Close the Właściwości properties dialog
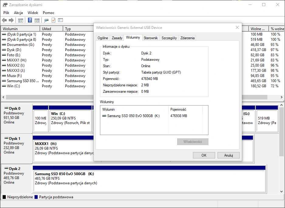 (x=237, y=27)
